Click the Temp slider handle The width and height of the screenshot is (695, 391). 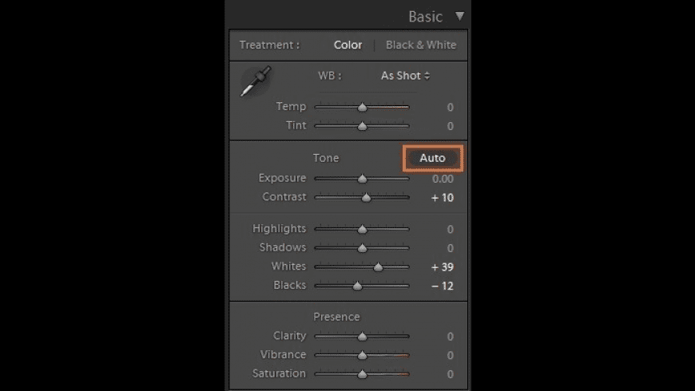362,106
